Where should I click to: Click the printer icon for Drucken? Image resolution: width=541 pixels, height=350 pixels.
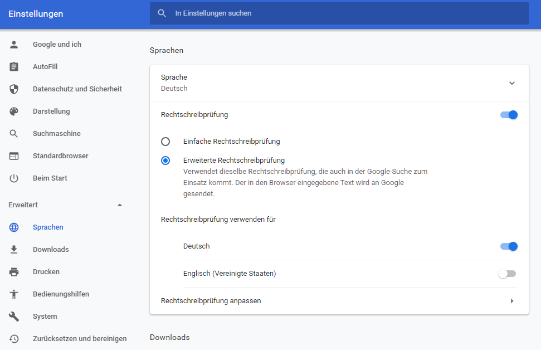(14, 272)
